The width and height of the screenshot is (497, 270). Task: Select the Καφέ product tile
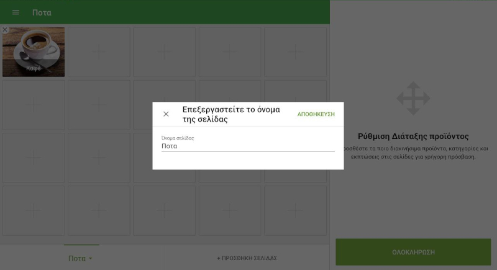[34, 52]
